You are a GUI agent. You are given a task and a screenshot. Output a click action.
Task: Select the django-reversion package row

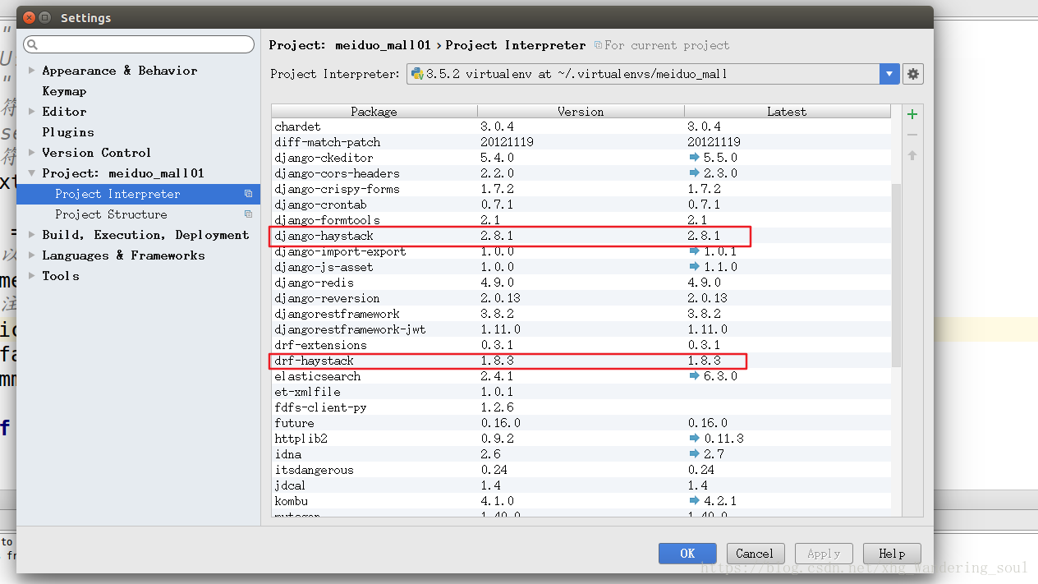point(581,298)
